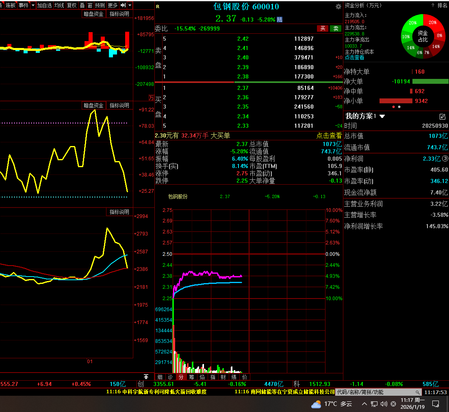Toggle the 预测 forecast button

tap(100, 5)
